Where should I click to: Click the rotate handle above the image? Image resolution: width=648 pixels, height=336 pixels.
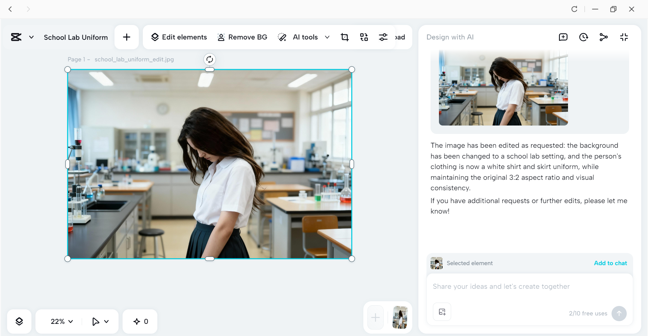tap(209, 59)
